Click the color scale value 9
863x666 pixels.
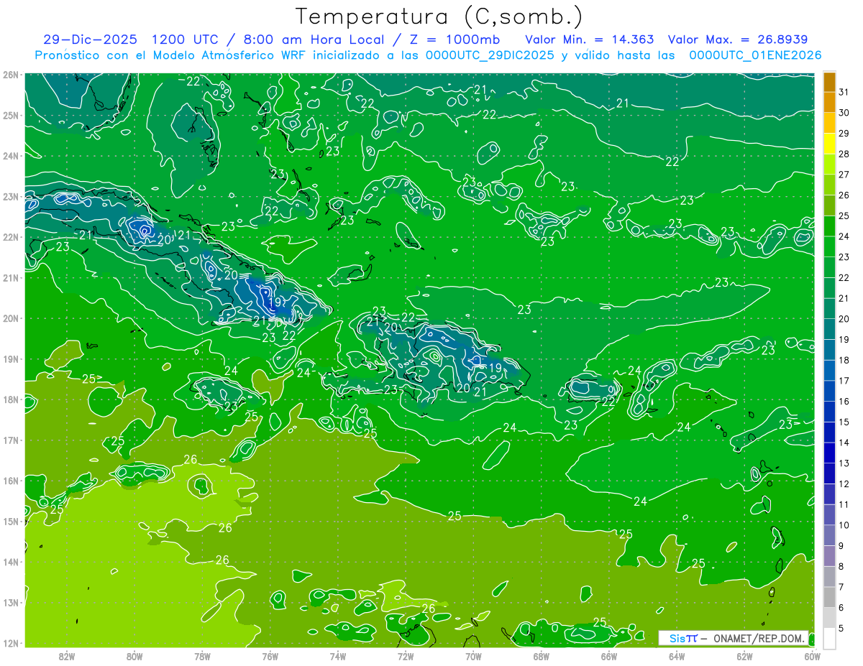[x=842, y=546]
